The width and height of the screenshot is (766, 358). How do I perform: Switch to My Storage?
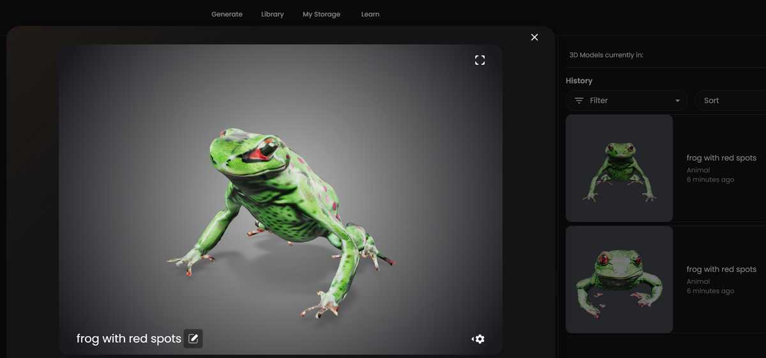(x=322, y=14)
